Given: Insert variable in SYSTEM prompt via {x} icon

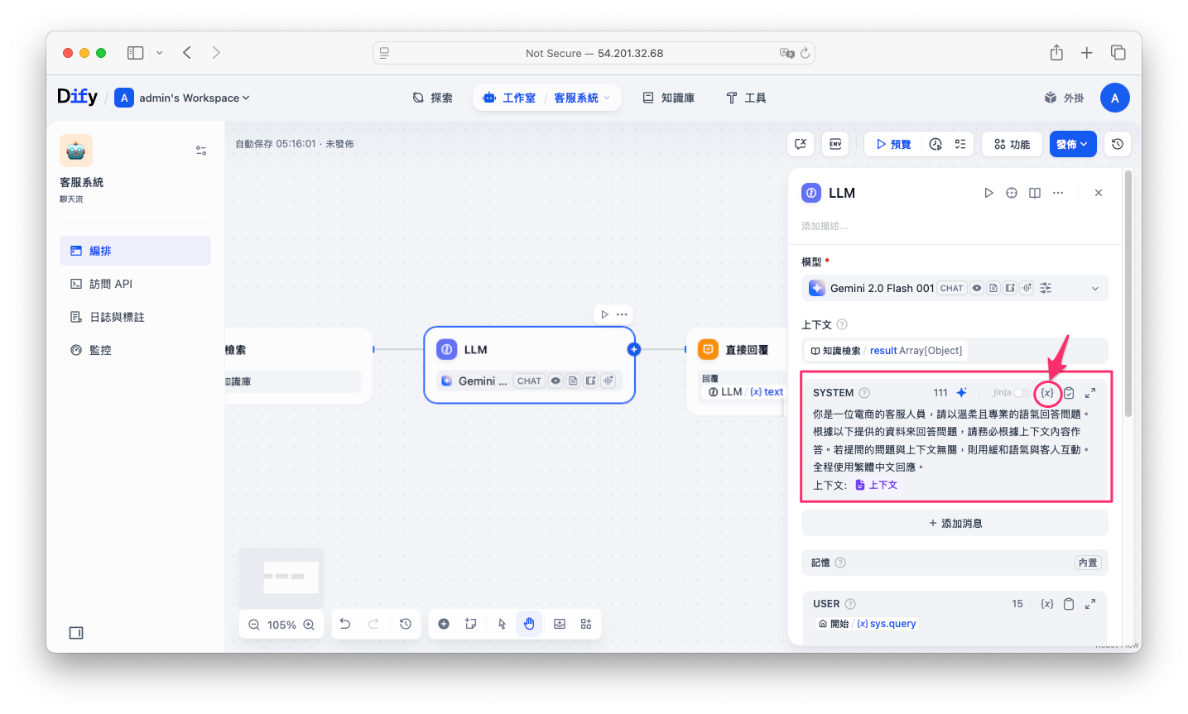Looking at the screenshot, I should pyautogui.click(x=1047, y=393).
